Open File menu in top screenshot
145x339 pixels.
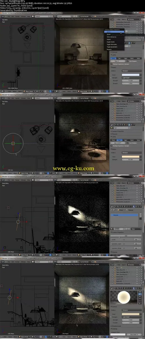9,16
